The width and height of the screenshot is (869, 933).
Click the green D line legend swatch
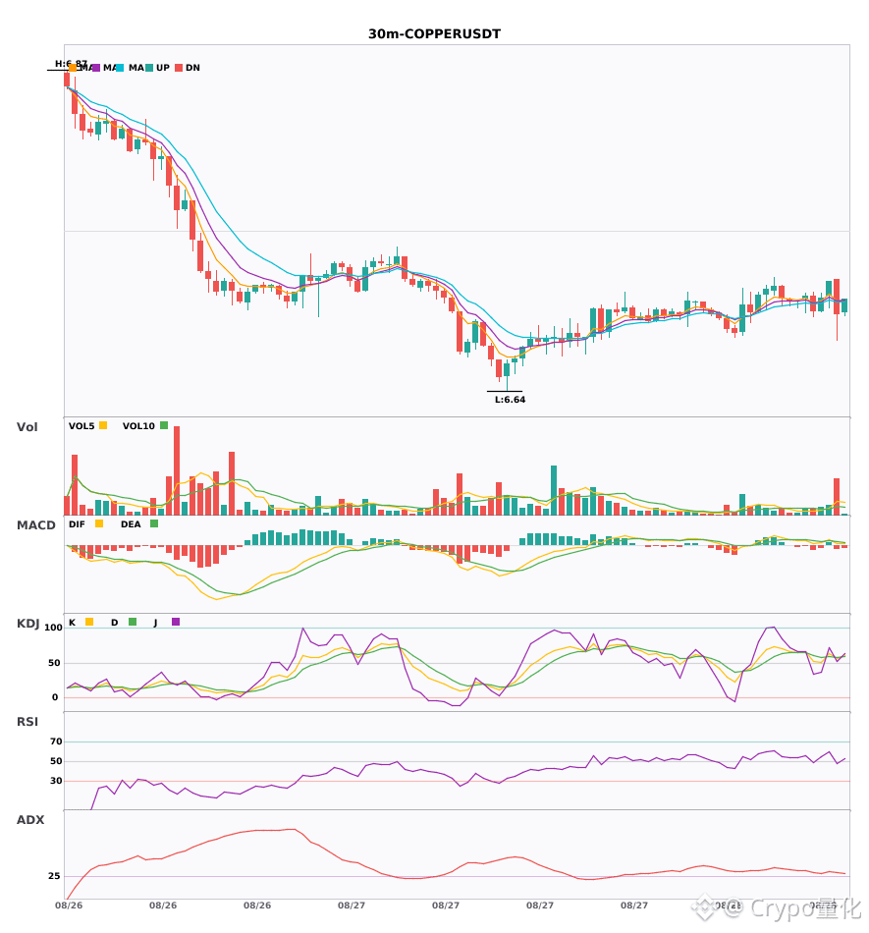(x=133, y=622)
